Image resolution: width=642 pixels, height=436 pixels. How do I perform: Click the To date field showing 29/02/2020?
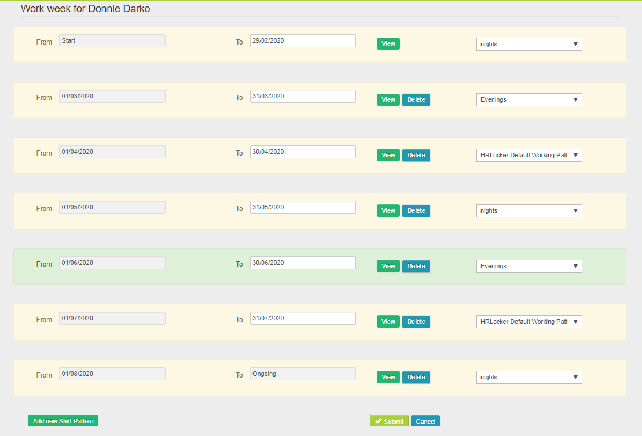coord(303,40)
